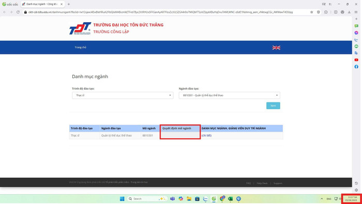
Task: Click the Trang chủ menu item
Action: click(80, 47)
